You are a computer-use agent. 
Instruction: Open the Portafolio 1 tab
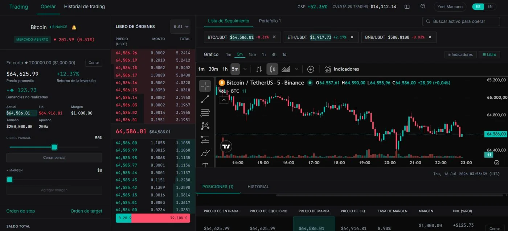(x=270, y=21)
